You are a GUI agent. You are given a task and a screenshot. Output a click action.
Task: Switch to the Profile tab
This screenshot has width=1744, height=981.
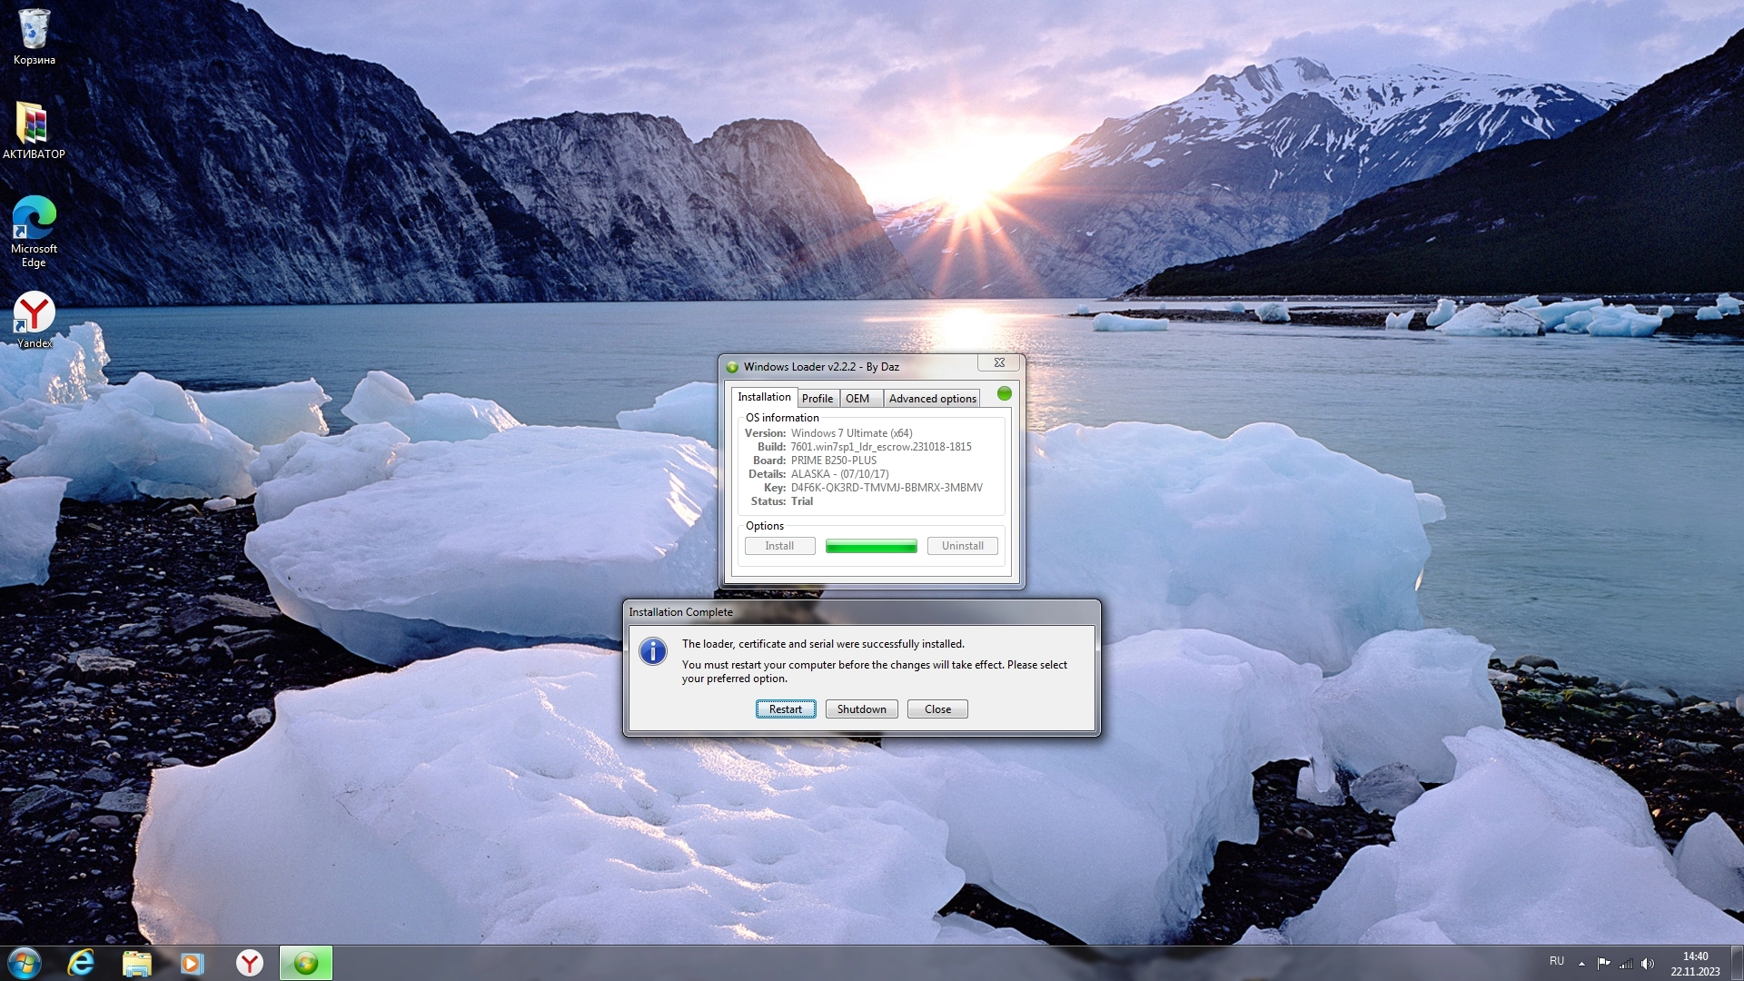tap(817, 398)
